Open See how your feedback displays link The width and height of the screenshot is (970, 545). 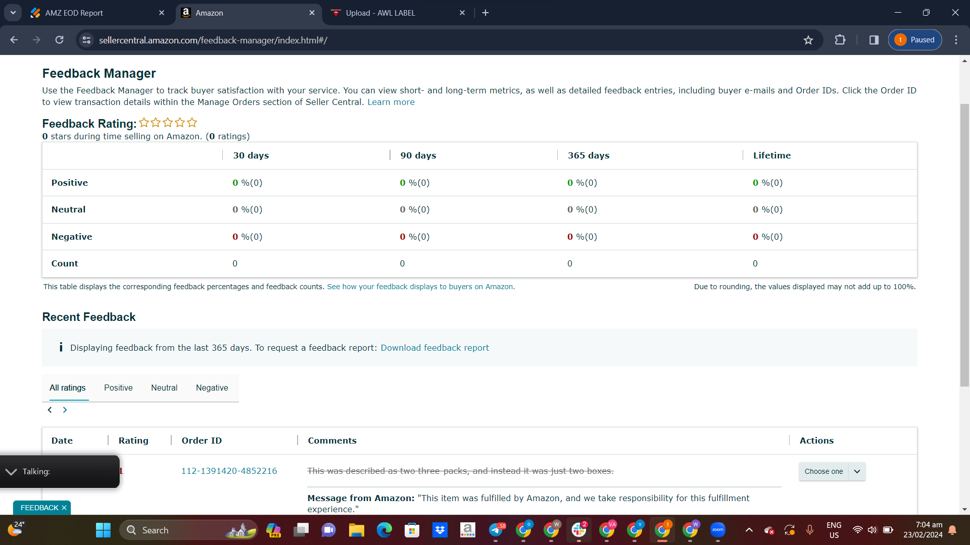pos(421,287)
